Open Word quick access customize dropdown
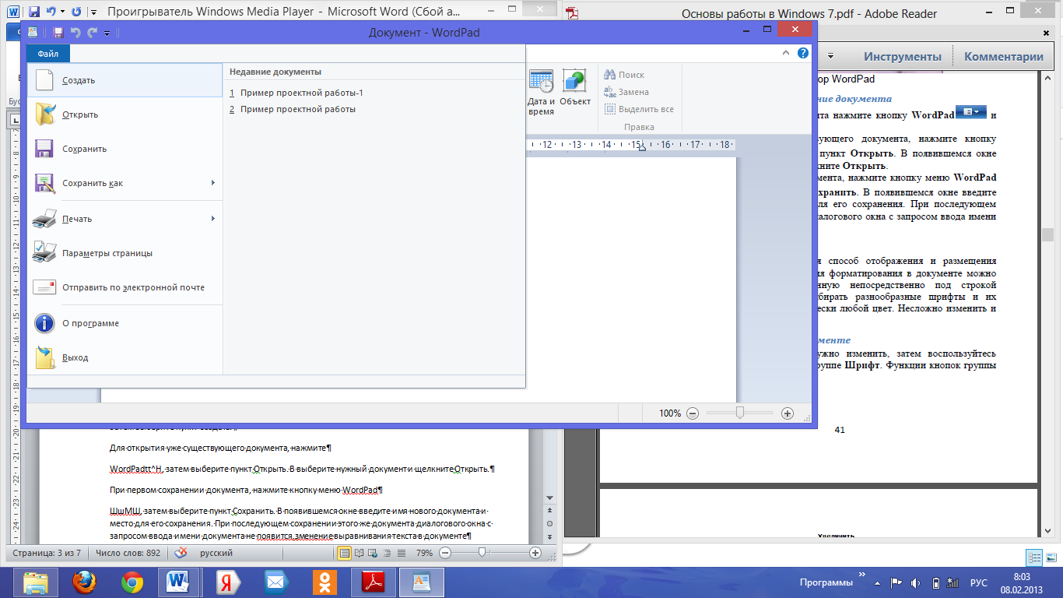The height and width of the screenshot is (598, 1063). coord(93,12)
